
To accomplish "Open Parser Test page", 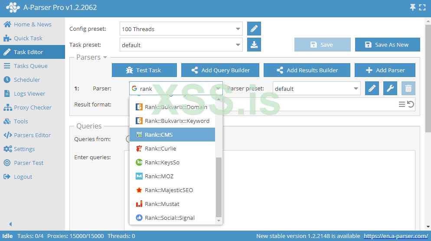I will [33, 163].
